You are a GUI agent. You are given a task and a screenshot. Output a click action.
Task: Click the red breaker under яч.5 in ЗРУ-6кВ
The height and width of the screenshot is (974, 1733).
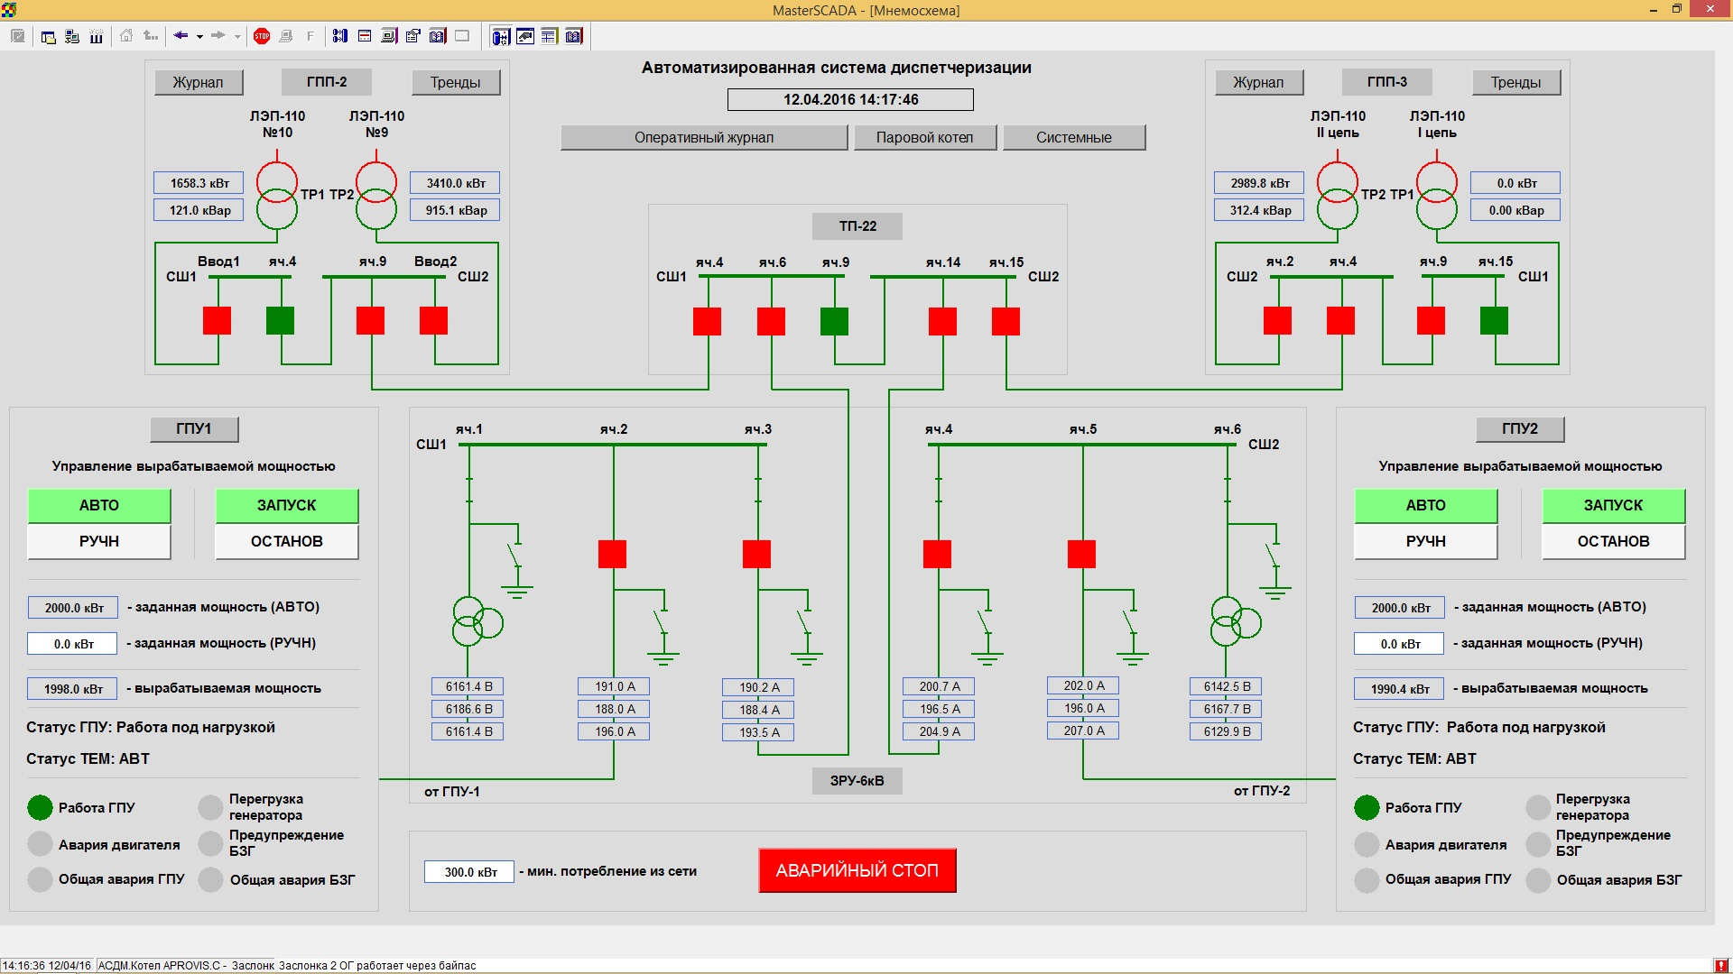coord(1082,554)
